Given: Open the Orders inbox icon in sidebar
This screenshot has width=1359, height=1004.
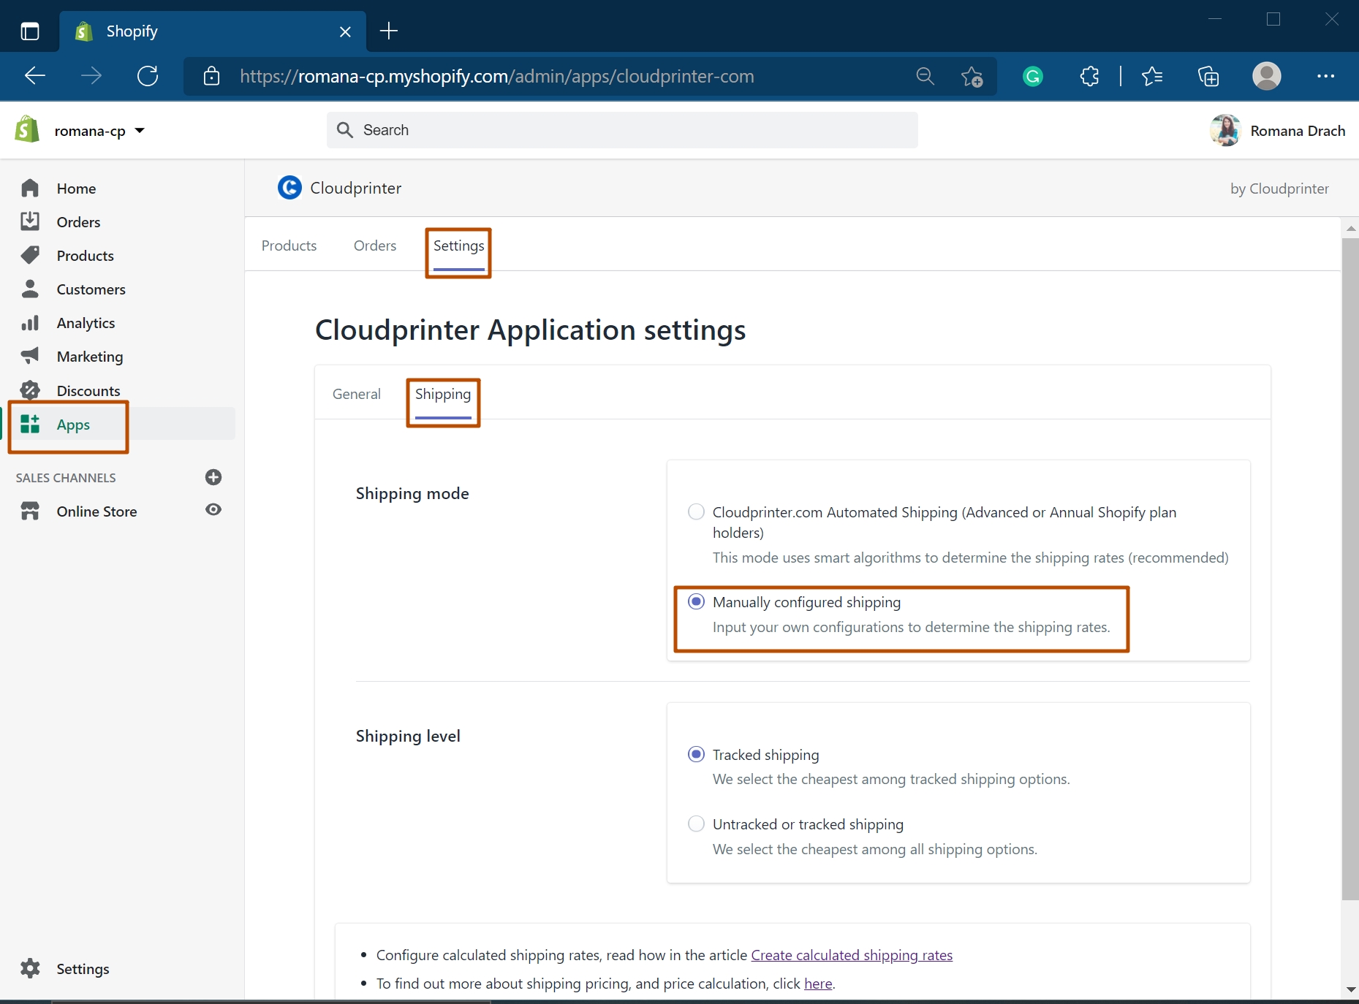Looking at the screenshot, I should 30,221.
